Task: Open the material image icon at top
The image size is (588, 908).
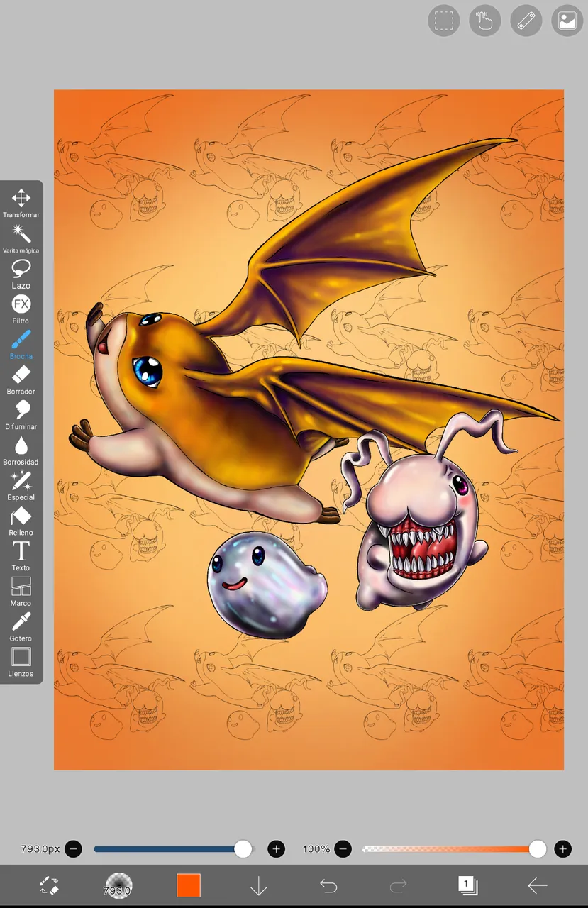Action: [567, 21]
